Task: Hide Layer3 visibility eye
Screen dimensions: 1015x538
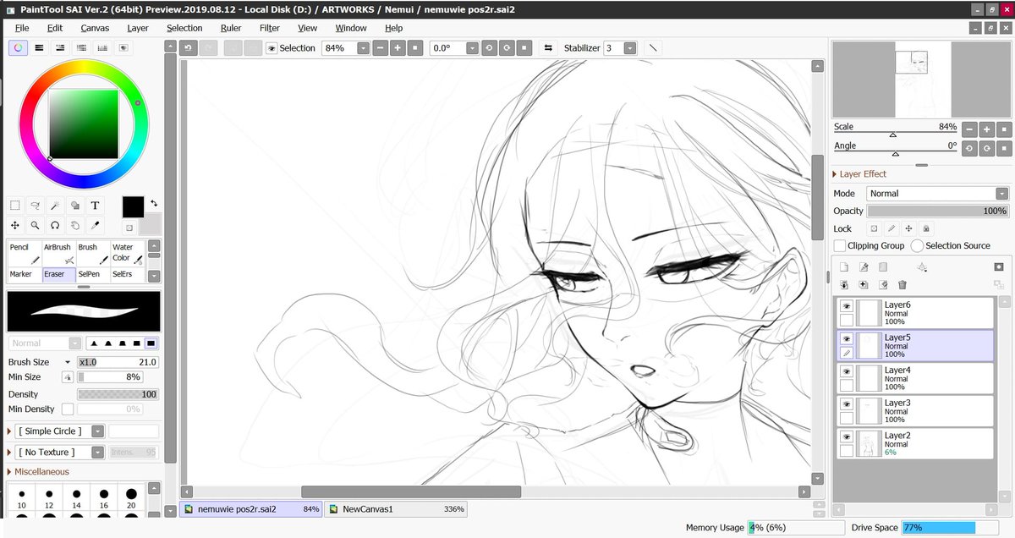Action: point(846,404)
